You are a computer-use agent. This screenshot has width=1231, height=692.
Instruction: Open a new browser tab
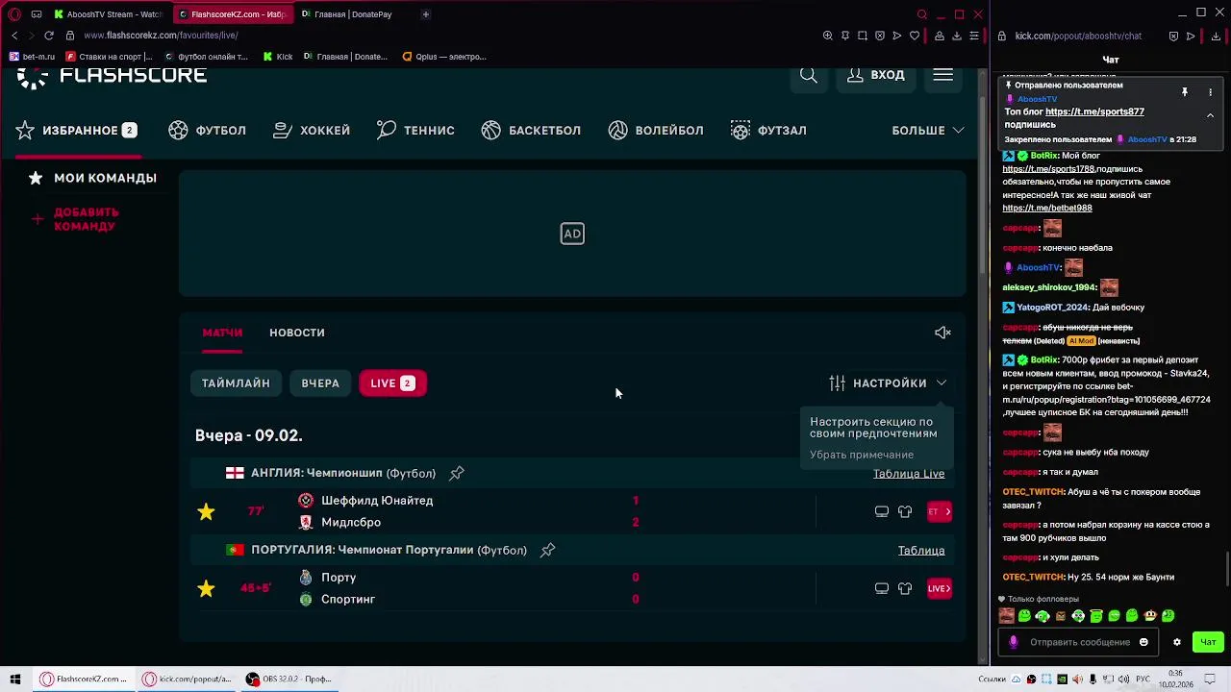click(425, 14)
